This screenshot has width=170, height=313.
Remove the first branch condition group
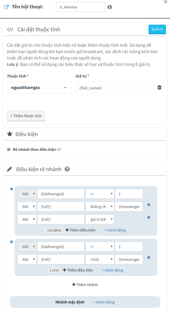(x=12, y=189)
